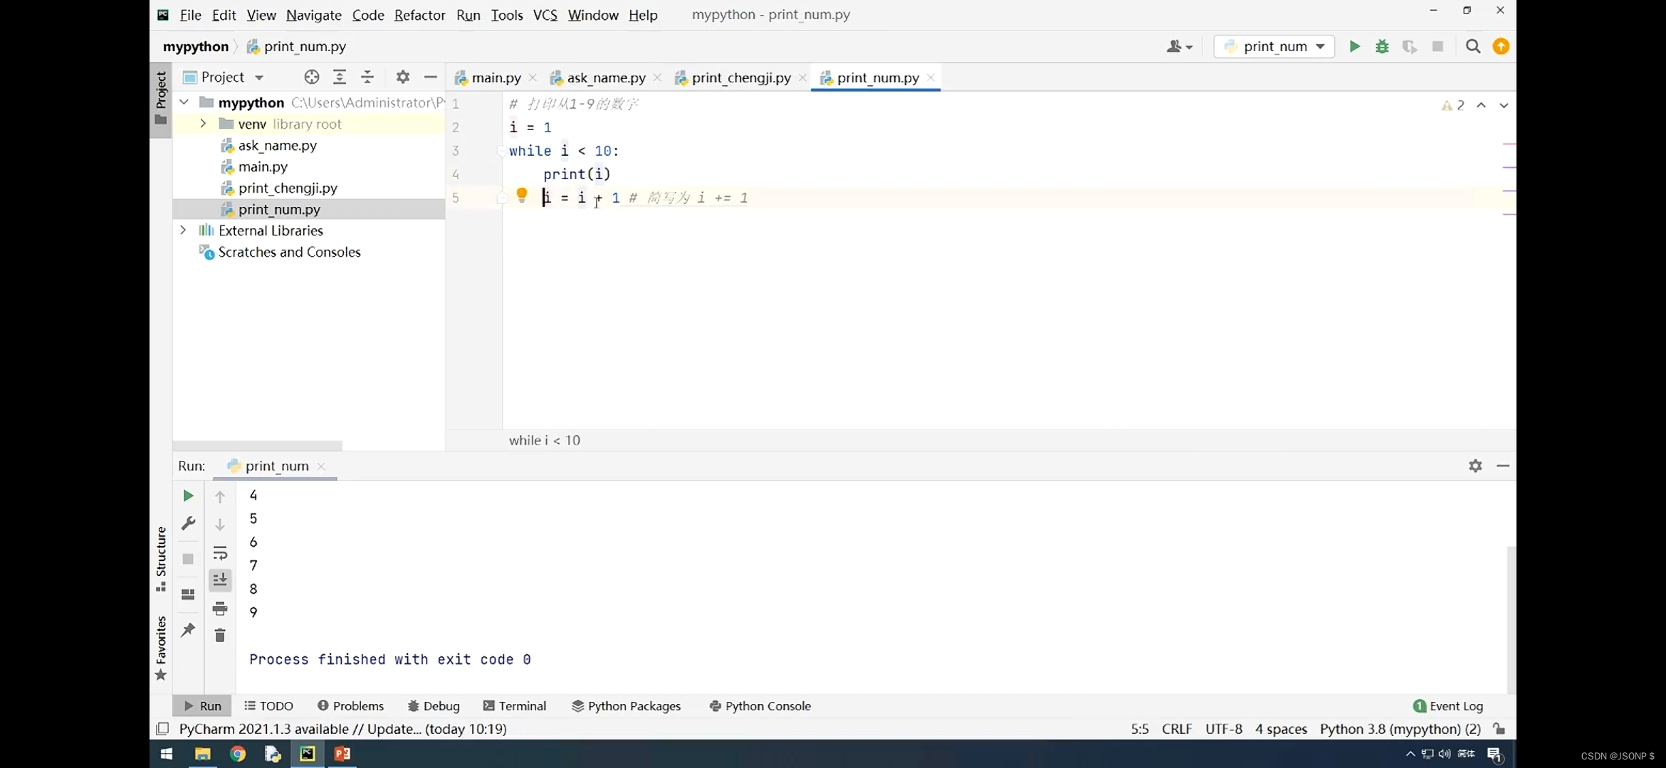Open the Refactor menu
Image resolution: width=1666 pixels, height=768 pixels.
[x=419, y=15]
